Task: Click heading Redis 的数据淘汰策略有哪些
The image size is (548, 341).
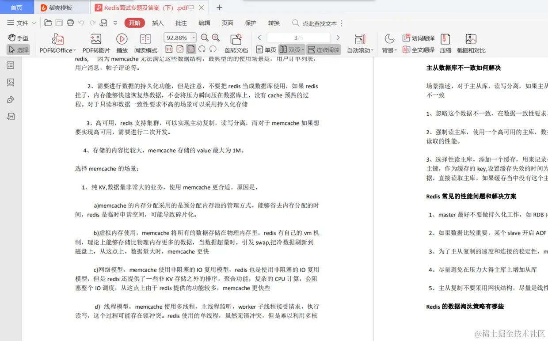Action: [465, 306]
